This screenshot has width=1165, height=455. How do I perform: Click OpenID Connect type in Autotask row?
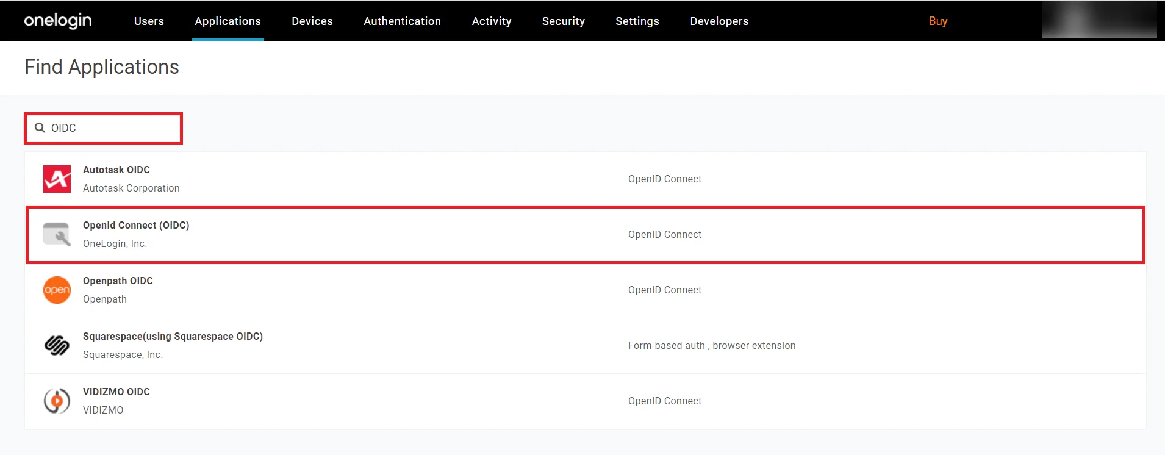665,179
